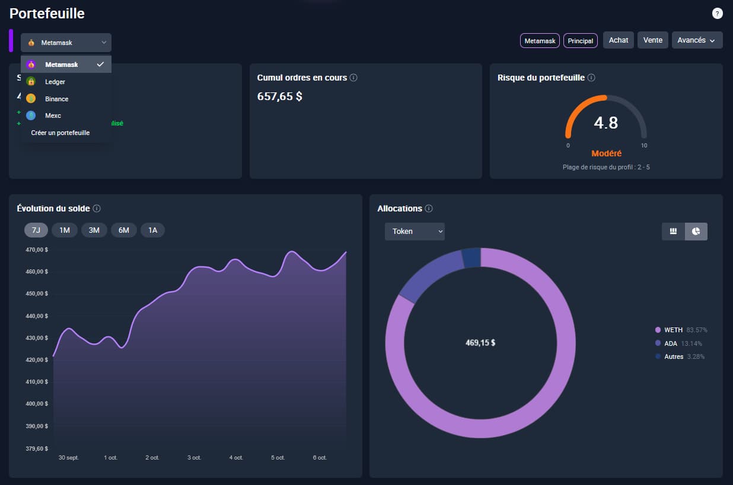Image resolution: width=733 pixels, height=485 pixels.
Task: Click the help icon in the top corner
Action: (x=717, y=13)
